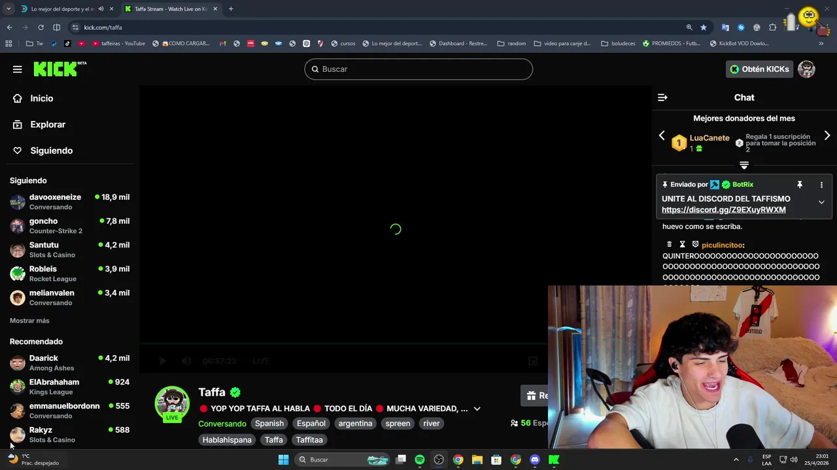Go to the previous top donor
Viewport: 837px width, 470px height.
pos(662,136)
